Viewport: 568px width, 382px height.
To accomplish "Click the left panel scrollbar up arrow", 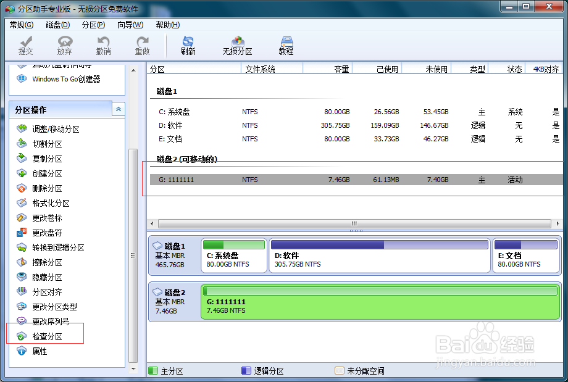I will coord(133,70).
